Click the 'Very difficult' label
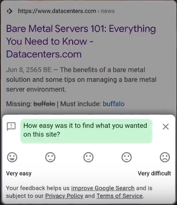Image resolution: width=177 pixels, height=205 pixels. pyautogui.click(x=154, y=173)
